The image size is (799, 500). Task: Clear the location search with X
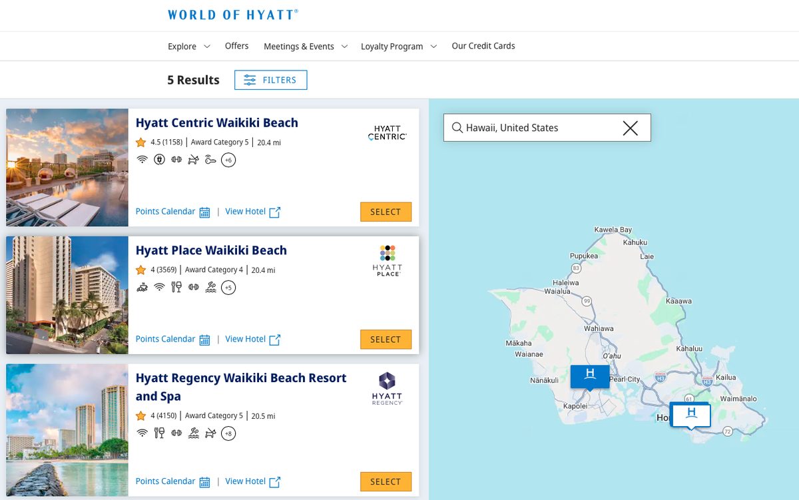click(x=630, y=128)
